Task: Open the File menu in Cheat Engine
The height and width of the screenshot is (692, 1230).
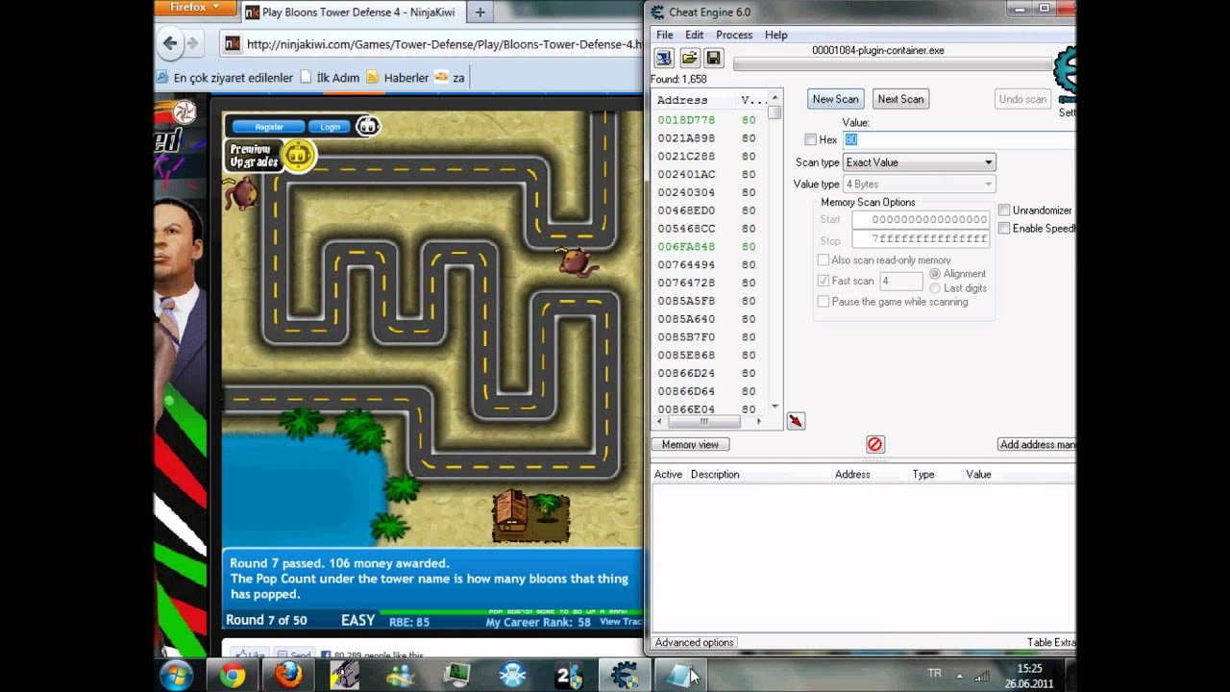Action: pyautogui.click(x=665, y=35)
